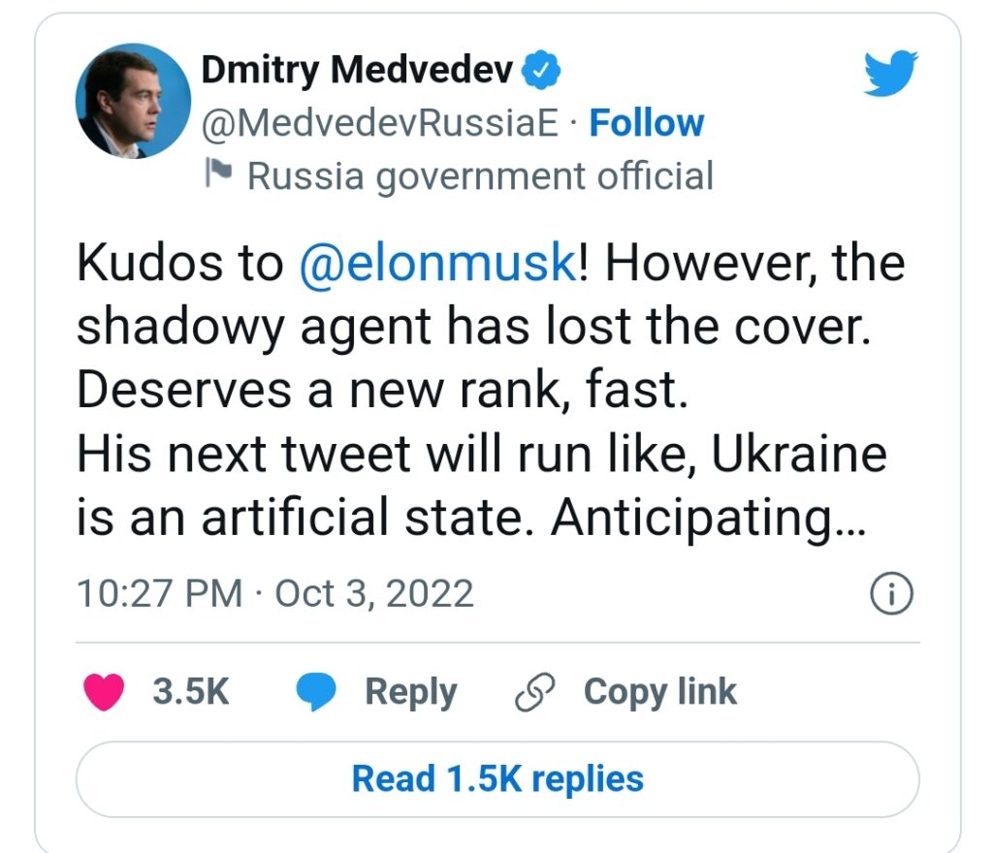Click the 3.5K likes count

[191, 692]
